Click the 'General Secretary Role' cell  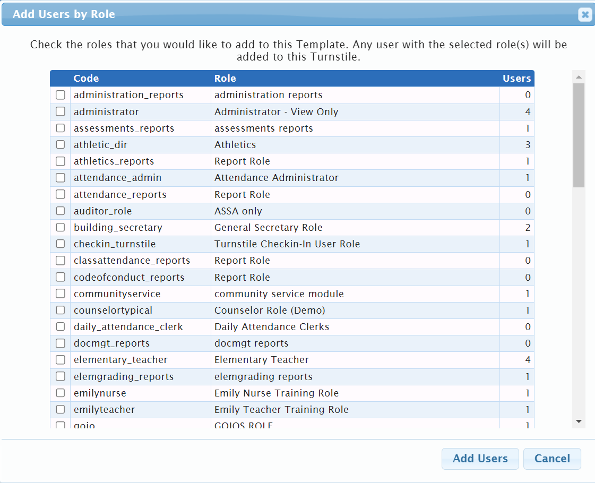click(x=355, y=228)
